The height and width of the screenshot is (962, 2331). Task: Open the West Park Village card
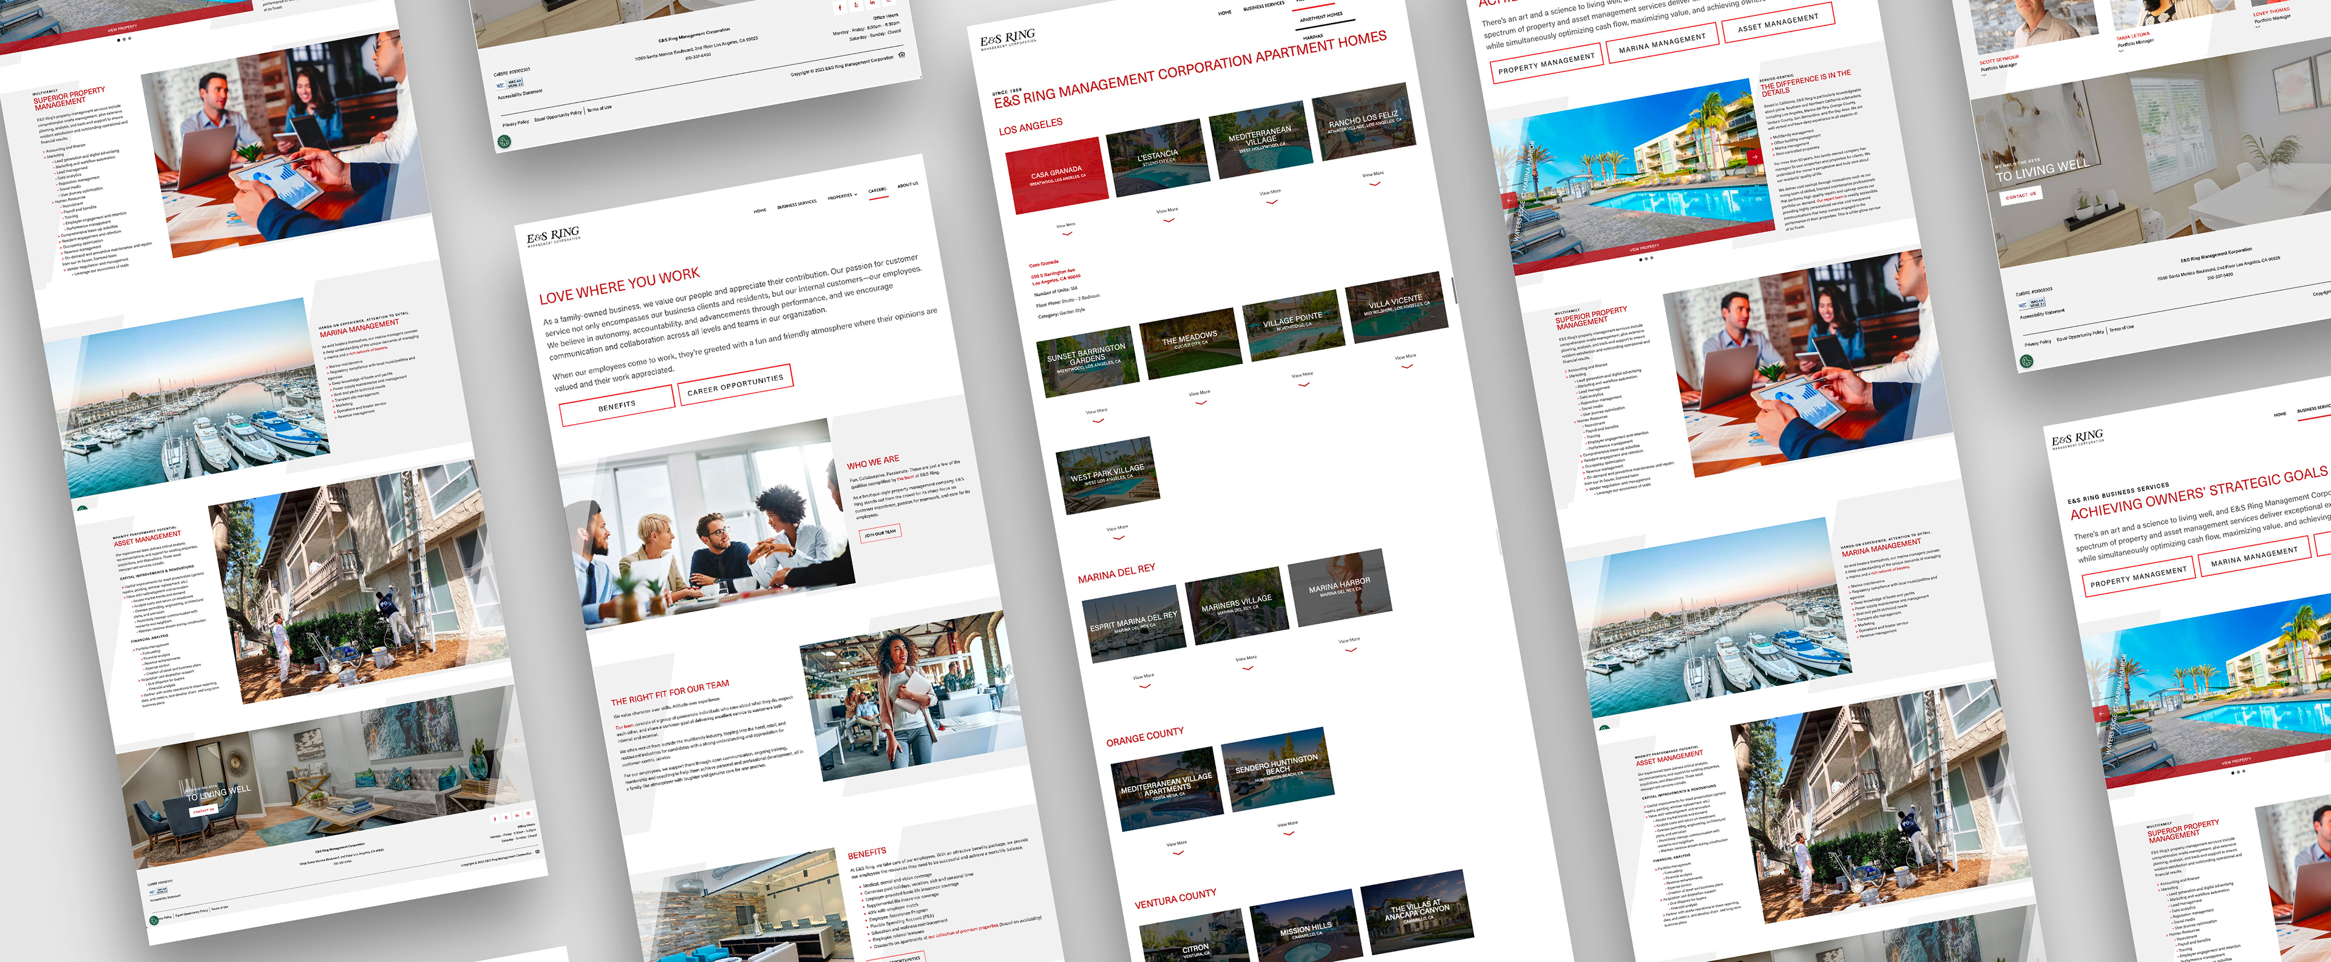pos(1108,475)
